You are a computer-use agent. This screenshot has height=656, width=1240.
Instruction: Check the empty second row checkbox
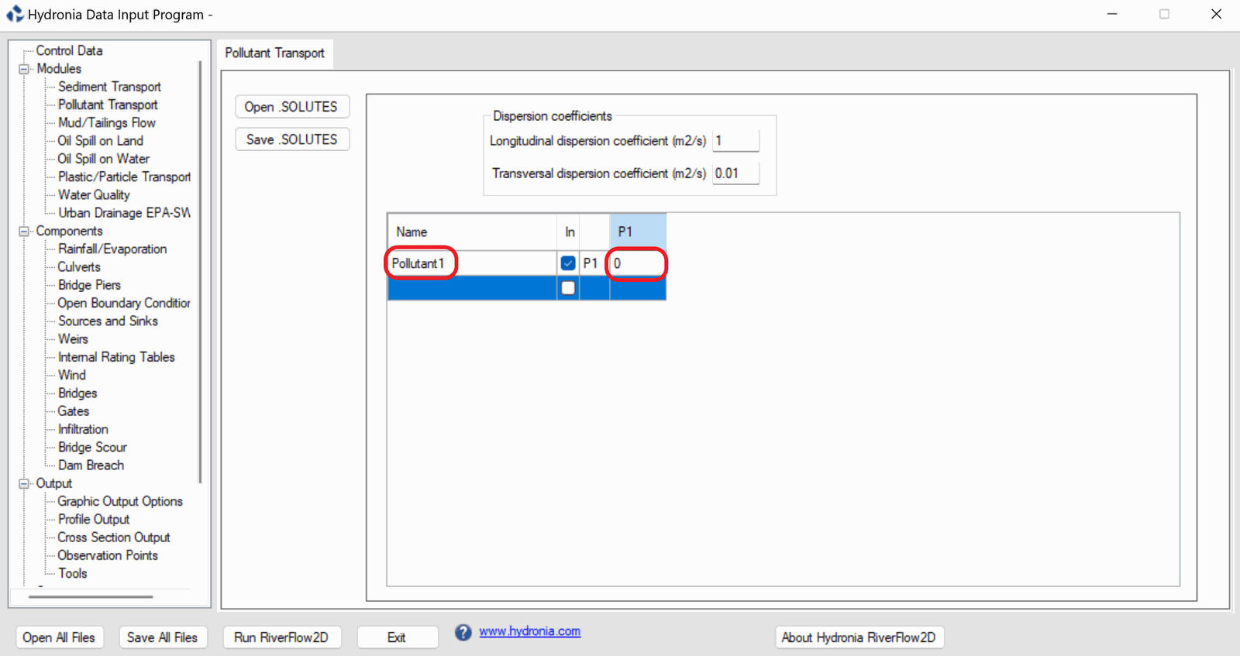(568, 288)
